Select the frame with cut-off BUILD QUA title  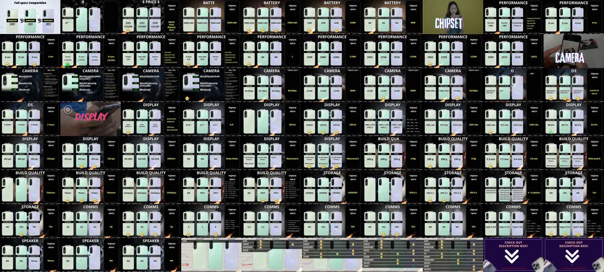(393, 153)
